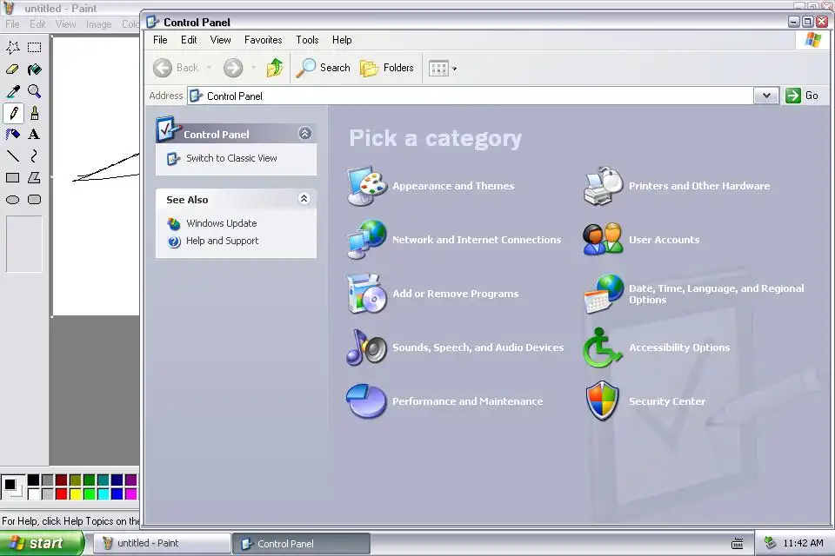Open Printers and Other Hardware icon

603,186
